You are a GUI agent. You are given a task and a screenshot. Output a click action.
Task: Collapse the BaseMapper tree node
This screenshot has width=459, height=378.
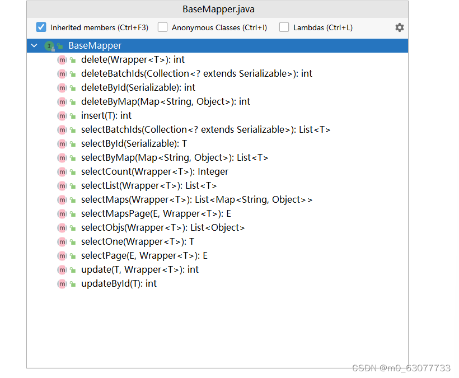[x=34, y=45]
